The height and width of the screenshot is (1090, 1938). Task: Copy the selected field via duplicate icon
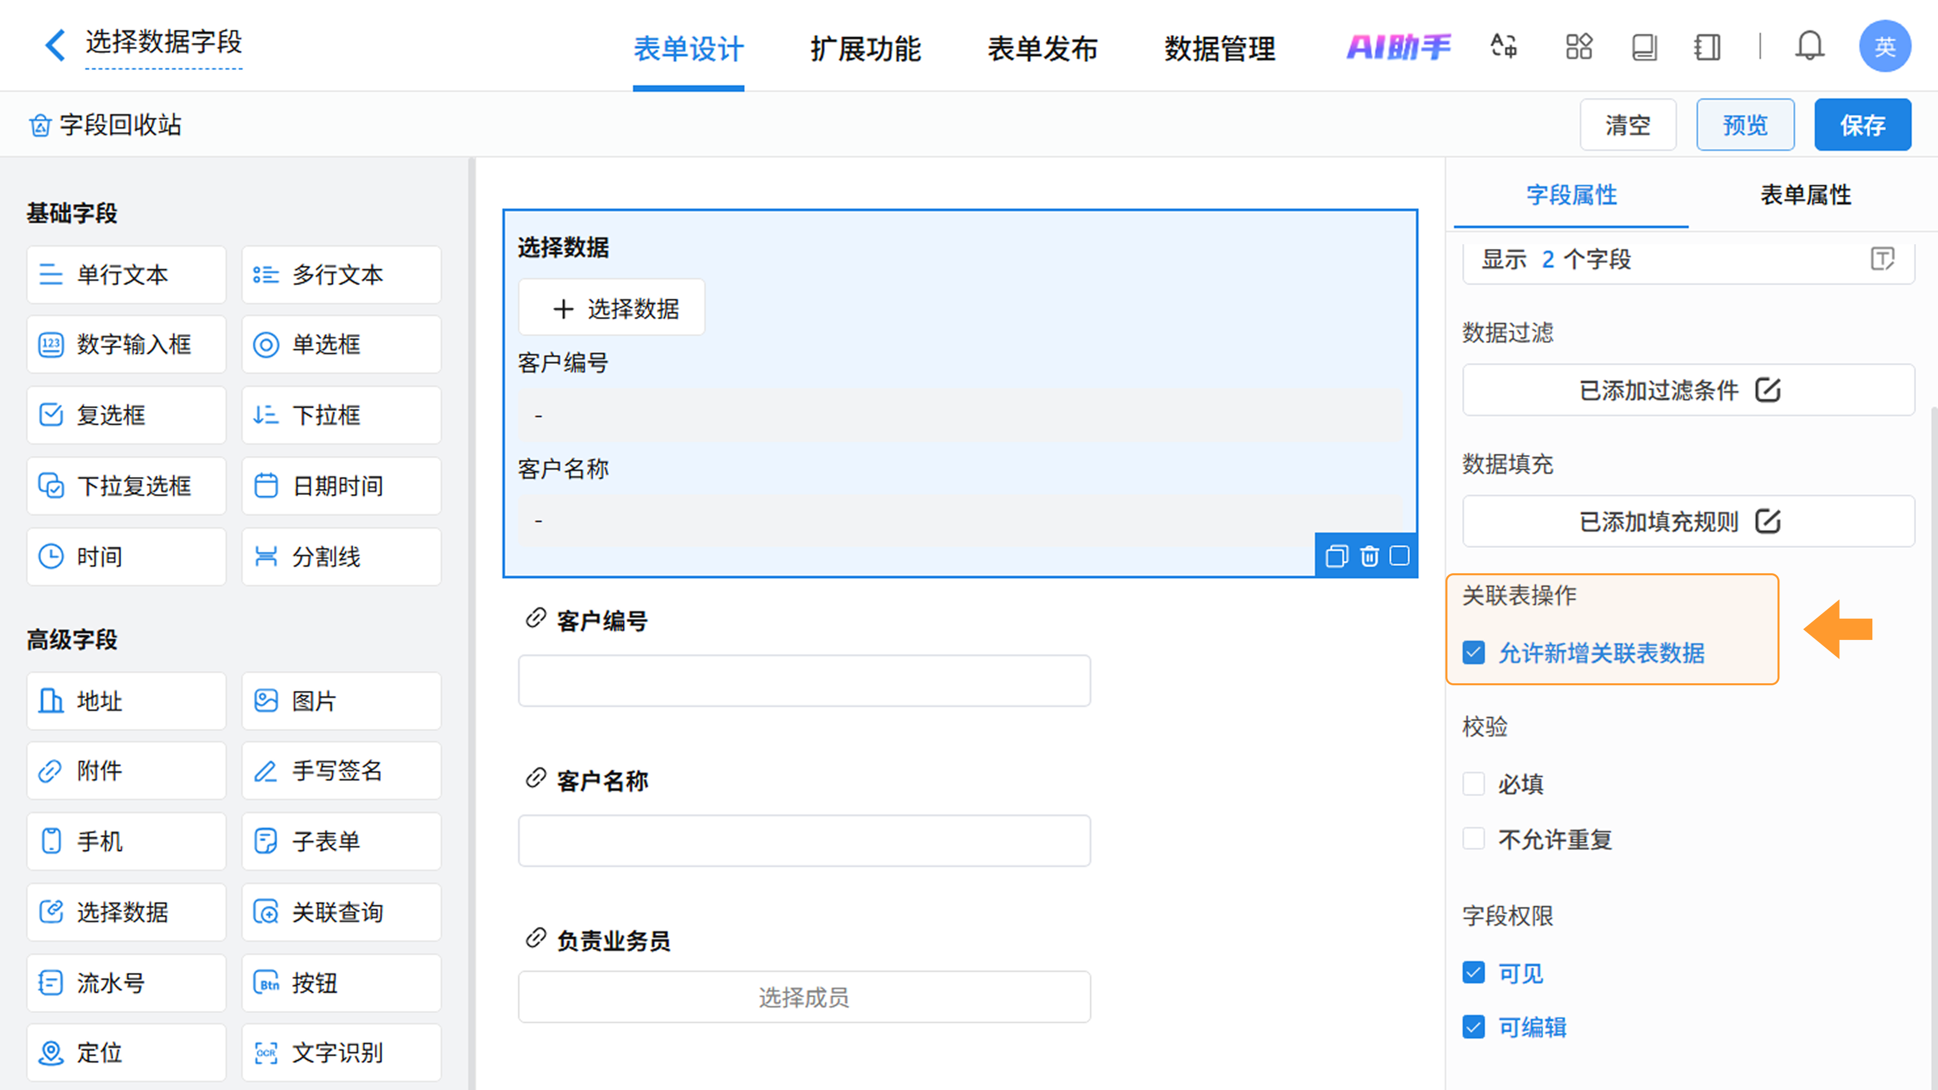click(1336, 556)
